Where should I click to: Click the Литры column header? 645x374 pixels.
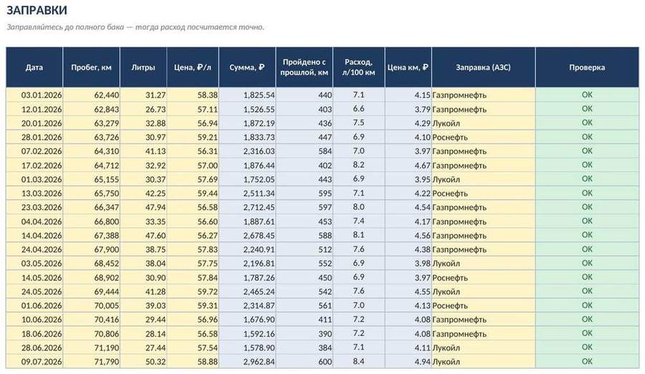(143, 67)
